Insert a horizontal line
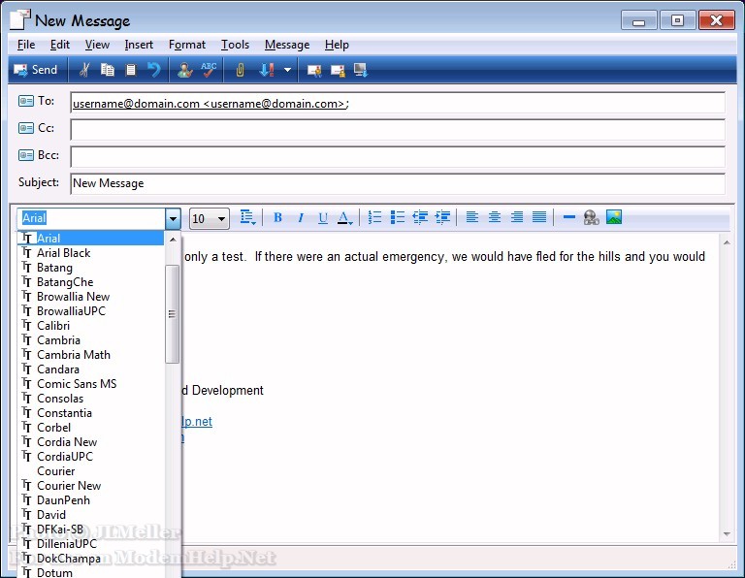Screen dimensions: 745x578 point(569,217)
